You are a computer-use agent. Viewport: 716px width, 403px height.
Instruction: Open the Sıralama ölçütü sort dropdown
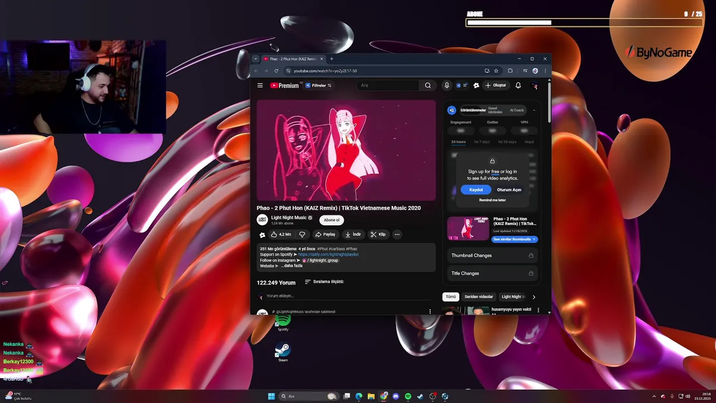324,282
